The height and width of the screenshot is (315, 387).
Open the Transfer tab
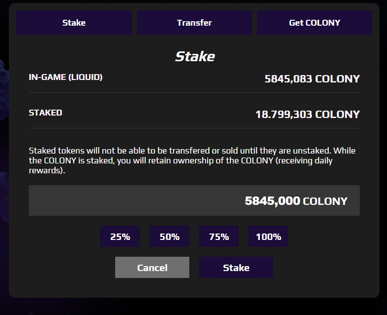tap(194, 23)
